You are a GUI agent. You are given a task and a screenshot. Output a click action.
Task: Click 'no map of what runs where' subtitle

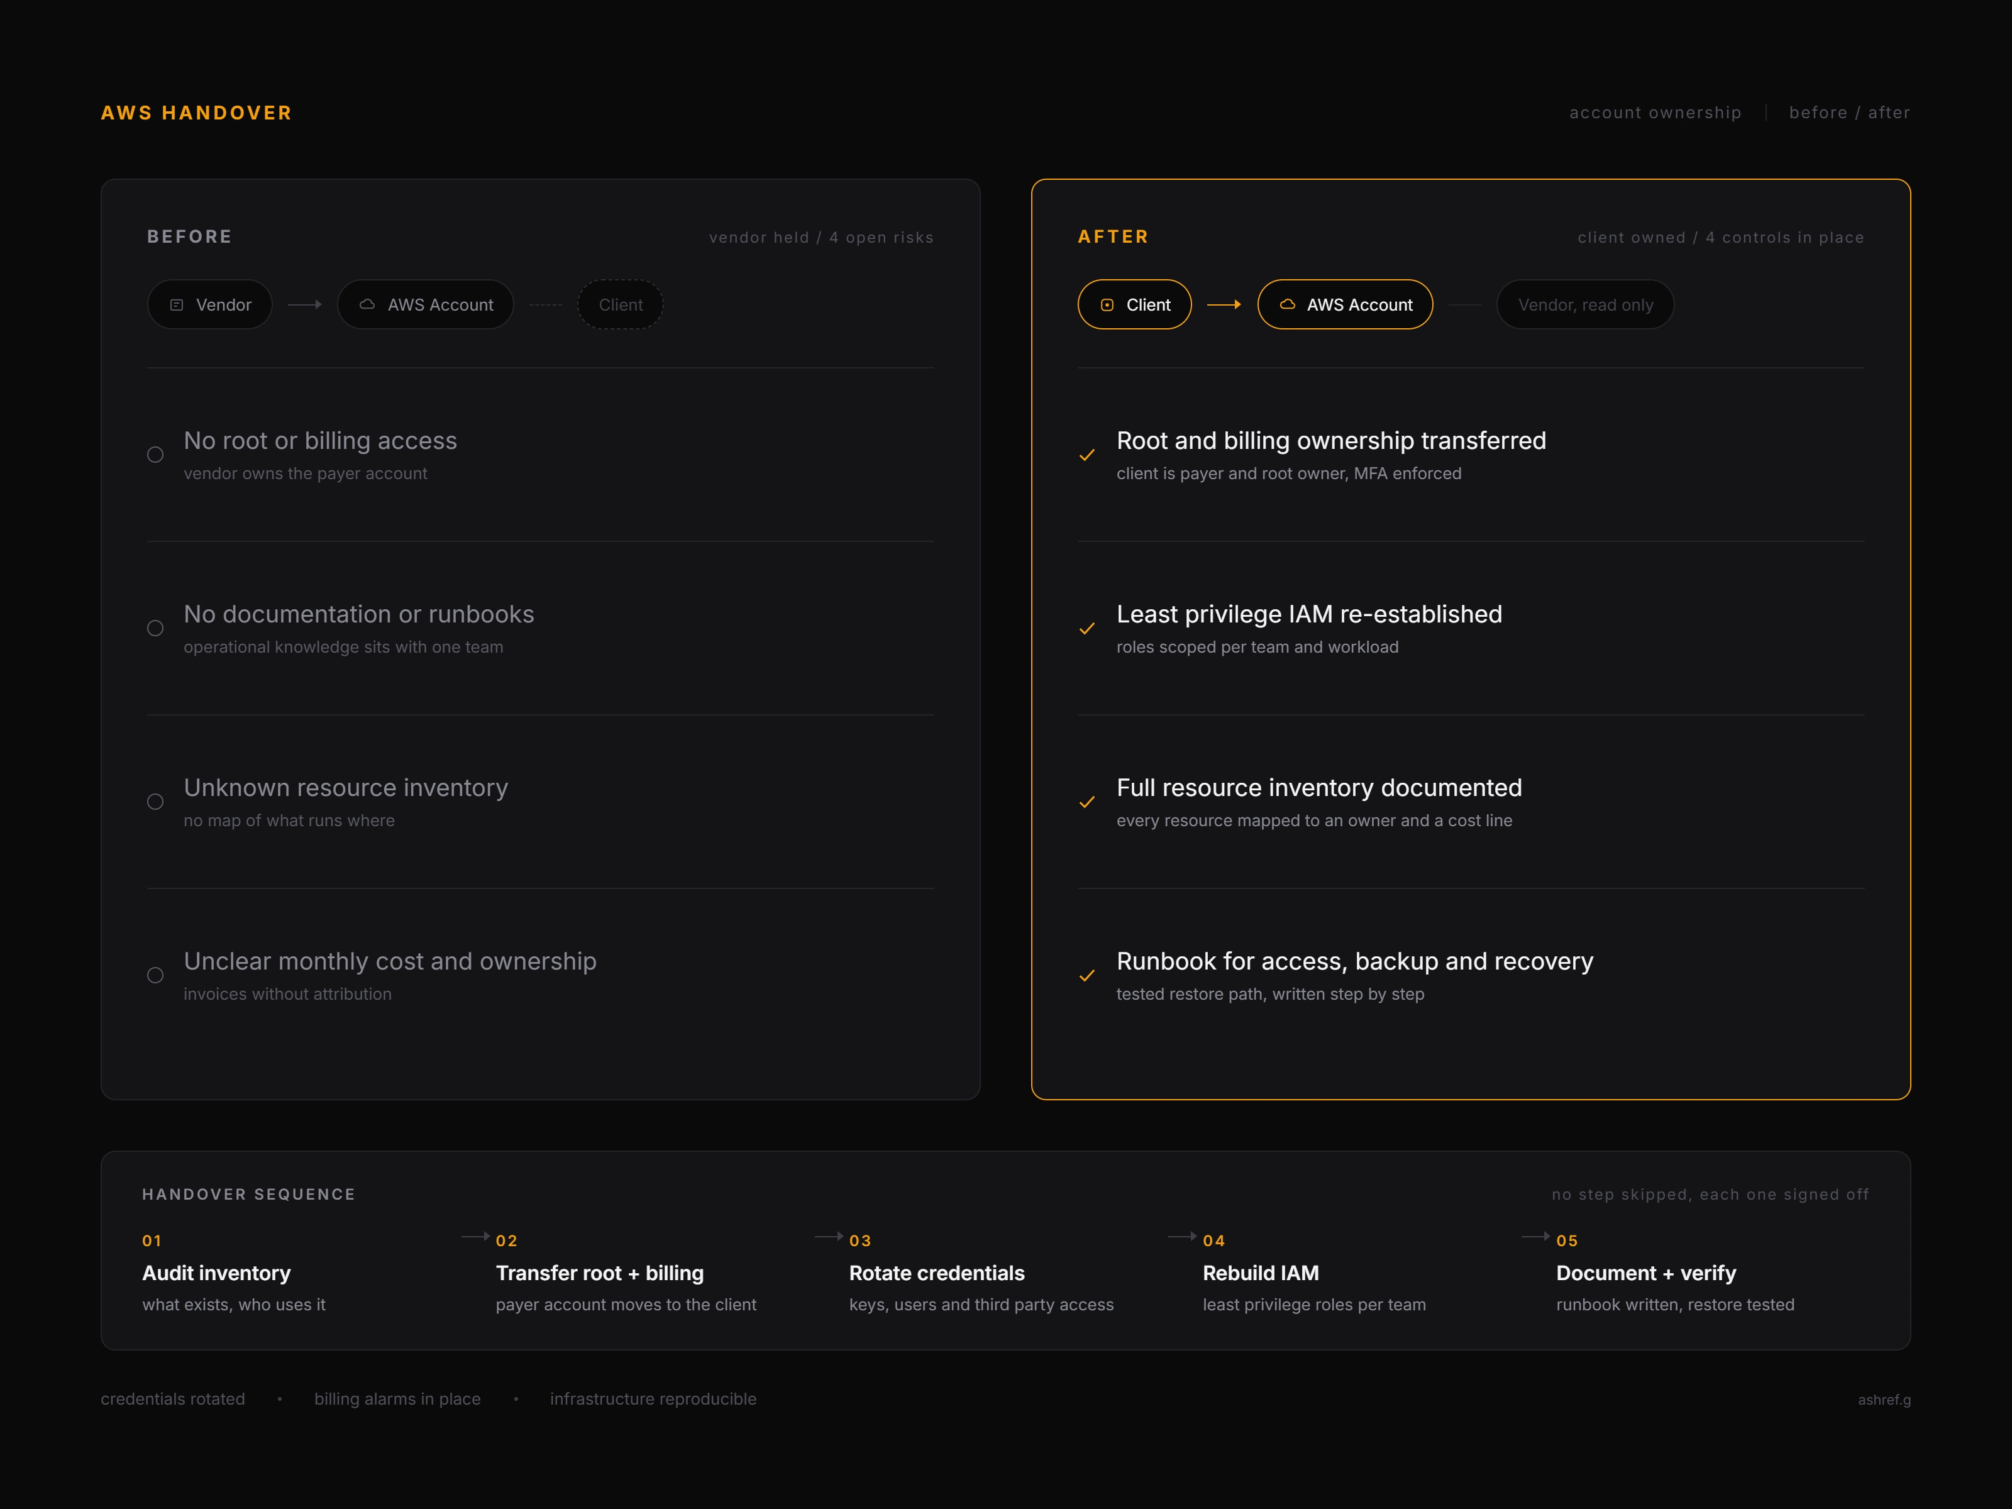(289, 821)
